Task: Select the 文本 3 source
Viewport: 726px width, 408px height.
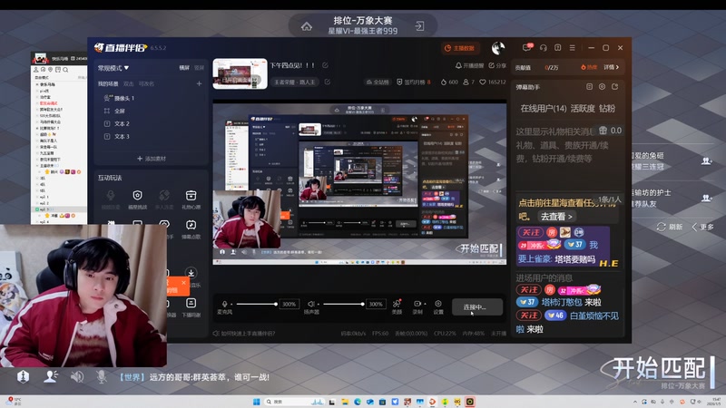Action: click(x=117, y=137)
